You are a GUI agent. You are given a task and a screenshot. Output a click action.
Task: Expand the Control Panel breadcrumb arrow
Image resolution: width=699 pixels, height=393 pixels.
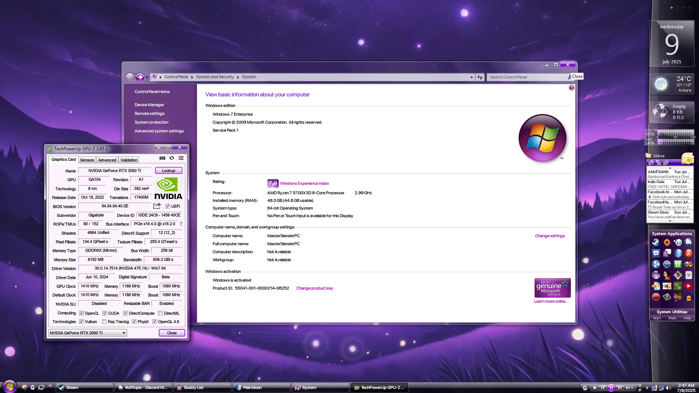(x=192, y=77)
